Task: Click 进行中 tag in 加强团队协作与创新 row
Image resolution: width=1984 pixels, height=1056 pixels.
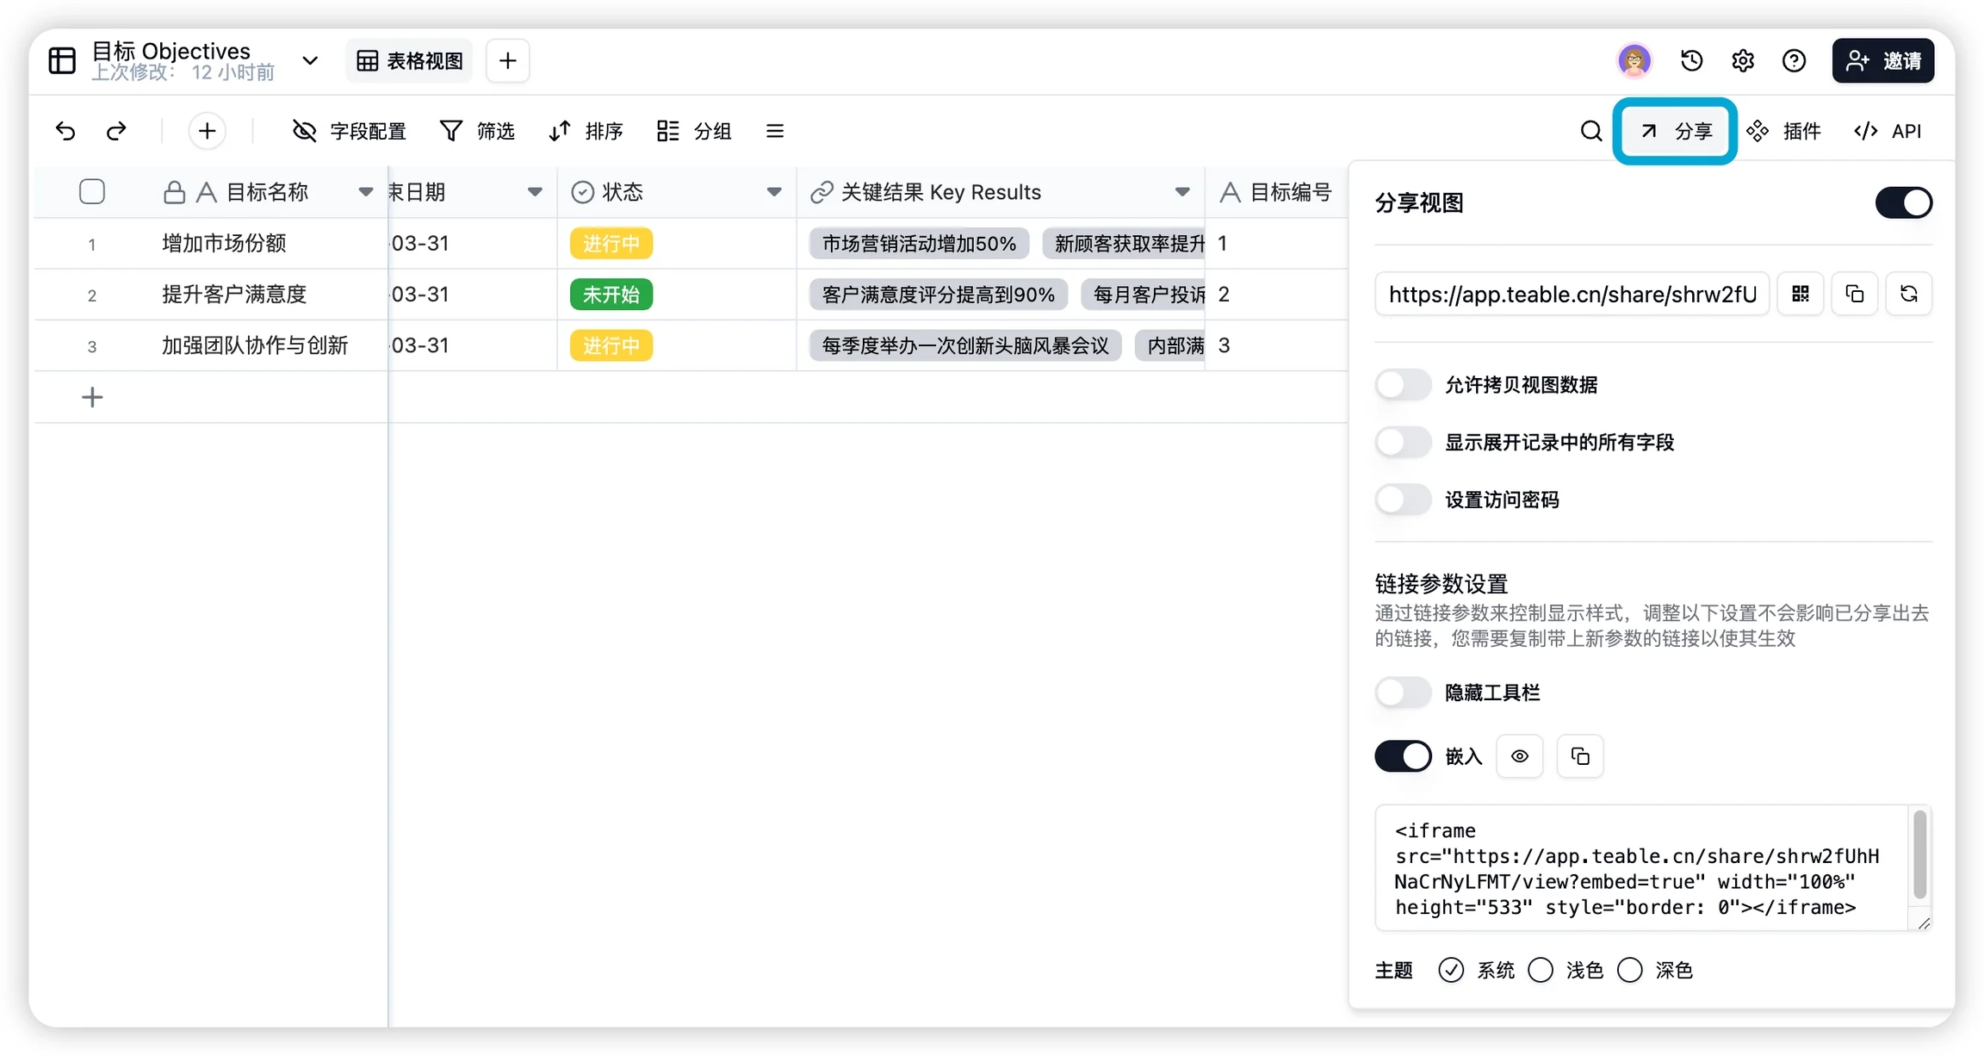Action: click(611, 345)
